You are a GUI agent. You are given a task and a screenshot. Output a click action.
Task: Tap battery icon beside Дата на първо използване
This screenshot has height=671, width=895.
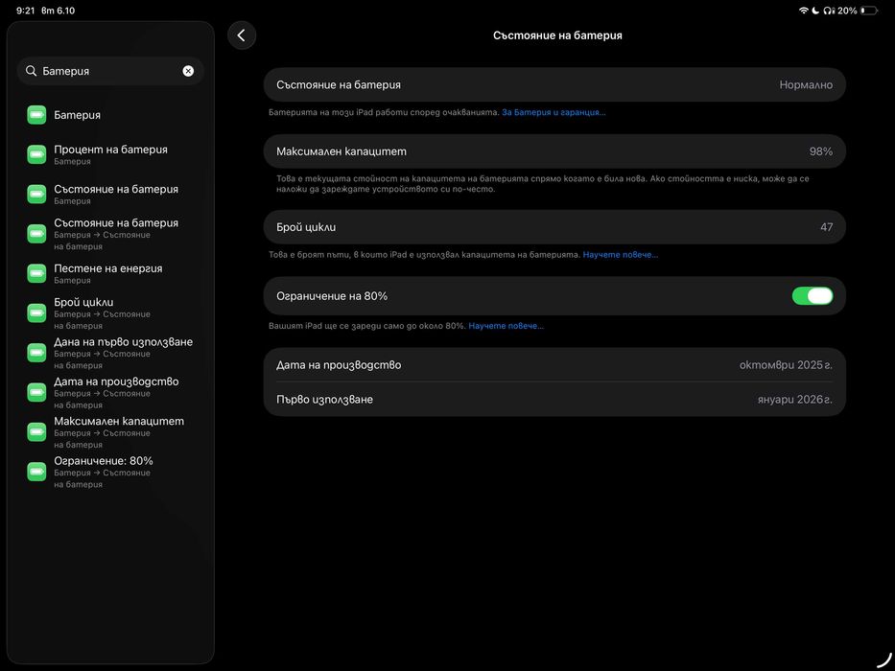click(36, 353)
